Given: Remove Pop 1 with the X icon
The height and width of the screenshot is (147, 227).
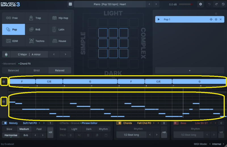Looking at the screenshot, I should coord(221,19).
